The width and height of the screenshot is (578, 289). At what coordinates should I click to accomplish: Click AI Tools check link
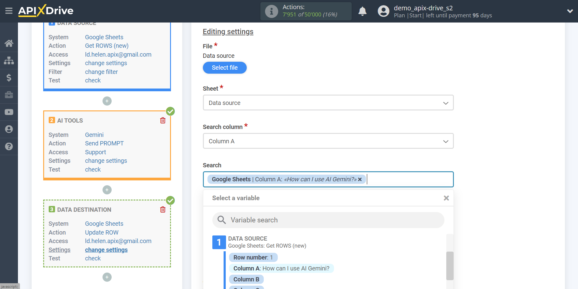pyautogui.click(x=93, y=169)
